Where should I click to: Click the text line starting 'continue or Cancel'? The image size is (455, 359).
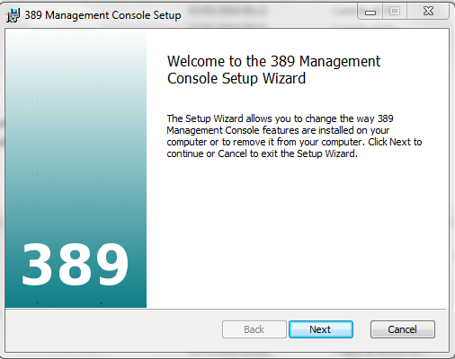point(263,153)
